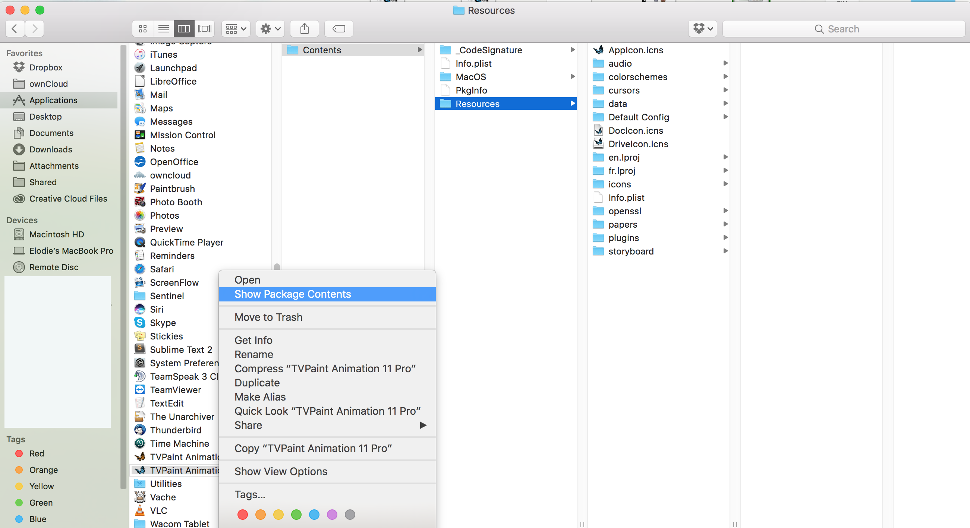The height and width of the screenshot is (528, 970).
Task: Click Tags… in the context menu
Action: tap(327, 494)
